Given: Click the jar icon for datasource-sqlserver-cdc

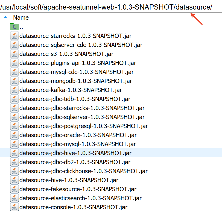Looking at the screenshot, I should point(14,45).
